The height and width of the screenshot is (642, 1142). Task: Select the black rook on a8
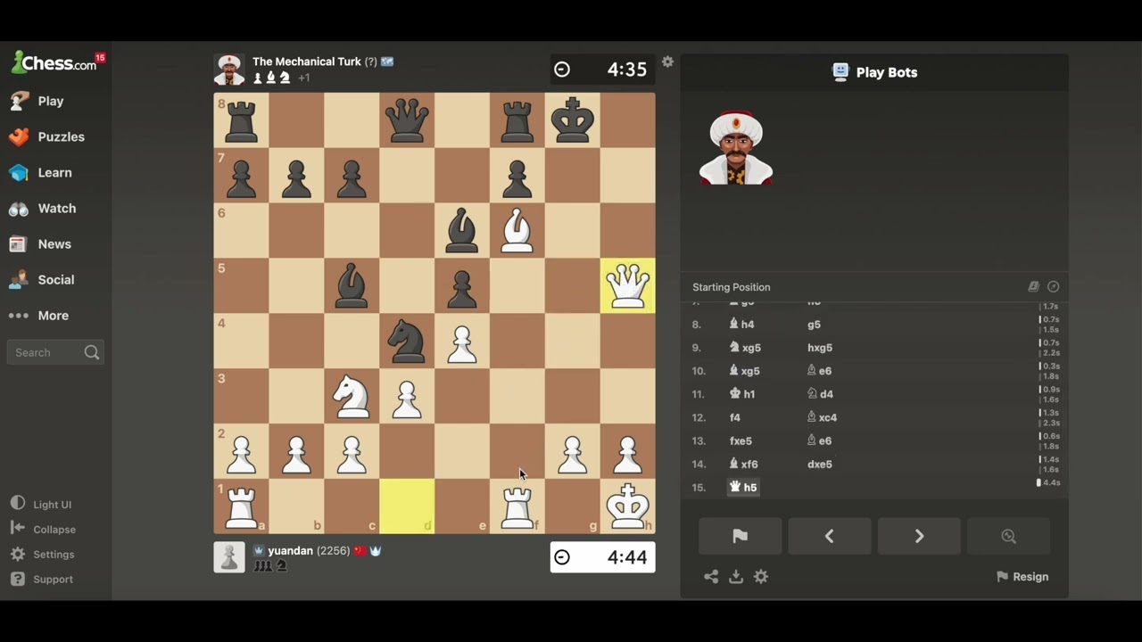point(241,120)
